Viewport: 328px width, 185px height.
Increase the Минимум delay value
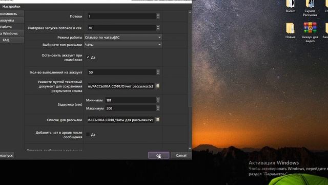click(x=158, y=99)
